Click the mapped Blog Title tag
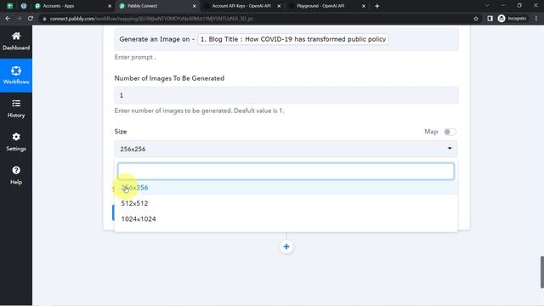Viewport: 544px width, 306px height. coord(293,39)
